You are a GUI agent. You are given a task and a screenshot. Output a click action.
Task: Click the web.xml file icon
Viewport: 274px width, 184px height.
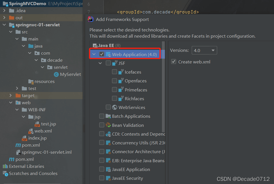click(x=31, y=131)
